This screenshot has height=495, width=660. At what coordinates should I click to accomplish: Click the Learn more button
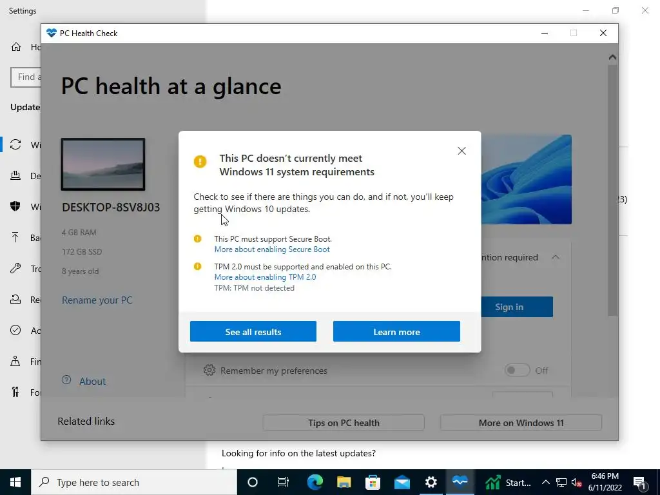(x=396, y=332)
